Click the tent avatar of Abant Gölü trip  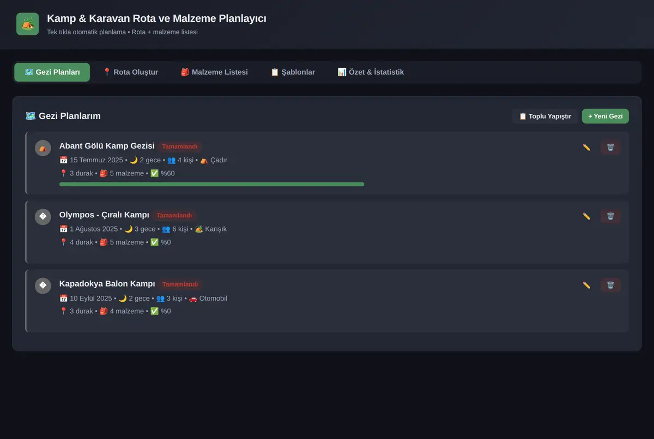pos(43,148)
